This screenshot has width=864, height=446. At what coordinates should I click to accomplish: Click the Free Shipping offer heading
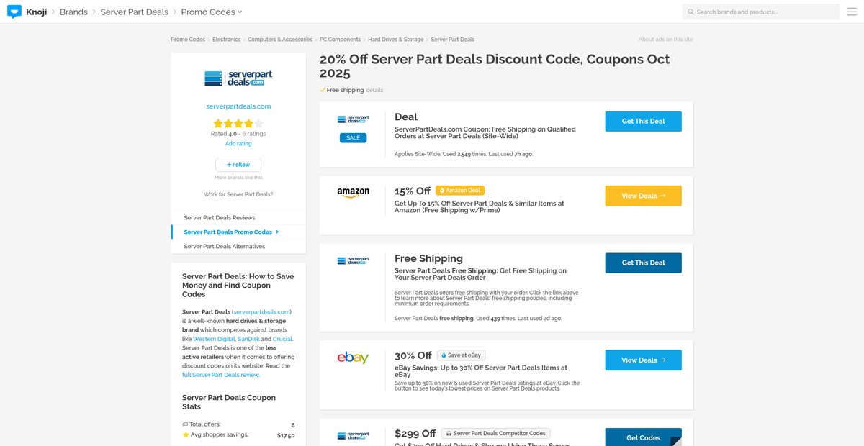tap(428, 258)
